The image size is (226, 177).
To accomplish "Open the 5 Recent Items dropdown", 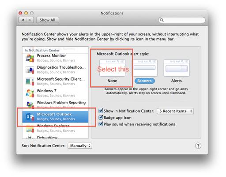I will tap(175, 111).
